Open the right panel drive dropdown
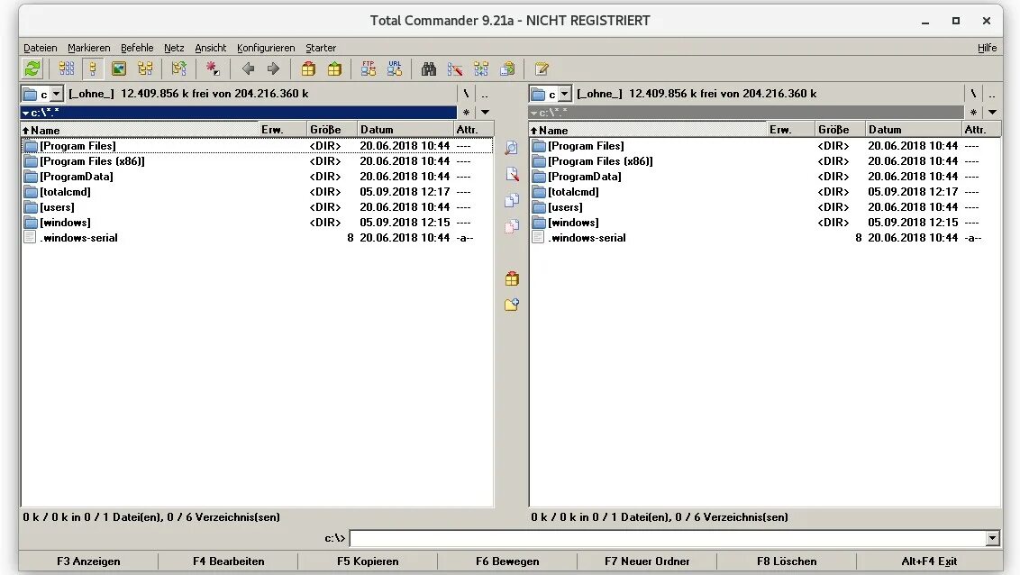Viewport: 1020px width, 575px height. coord(565,94)
